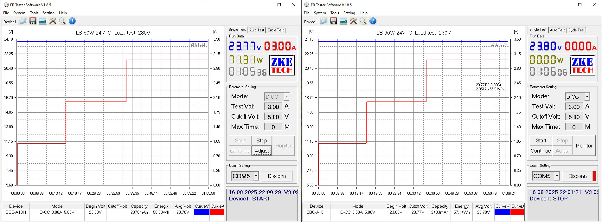Click the blue info icon in right window
Image resolution: width=602 pixels, height=222 pixels.
tap(373, 21)
